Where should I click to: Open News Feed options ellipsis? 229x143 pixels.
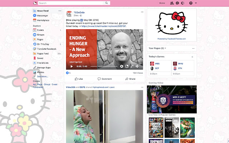60,11
